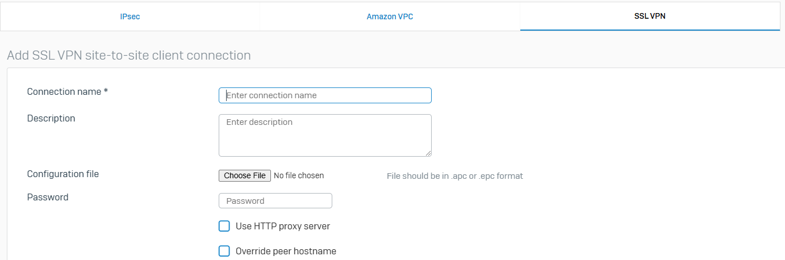
Task: Click the 'Password' field label
Action: pyautogui.click(x=48, y=197)
